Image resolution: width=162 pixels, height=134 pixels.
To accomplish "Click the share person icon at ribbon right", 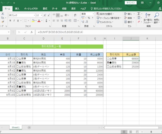I will pyautogui.click(x=160, y=9).
